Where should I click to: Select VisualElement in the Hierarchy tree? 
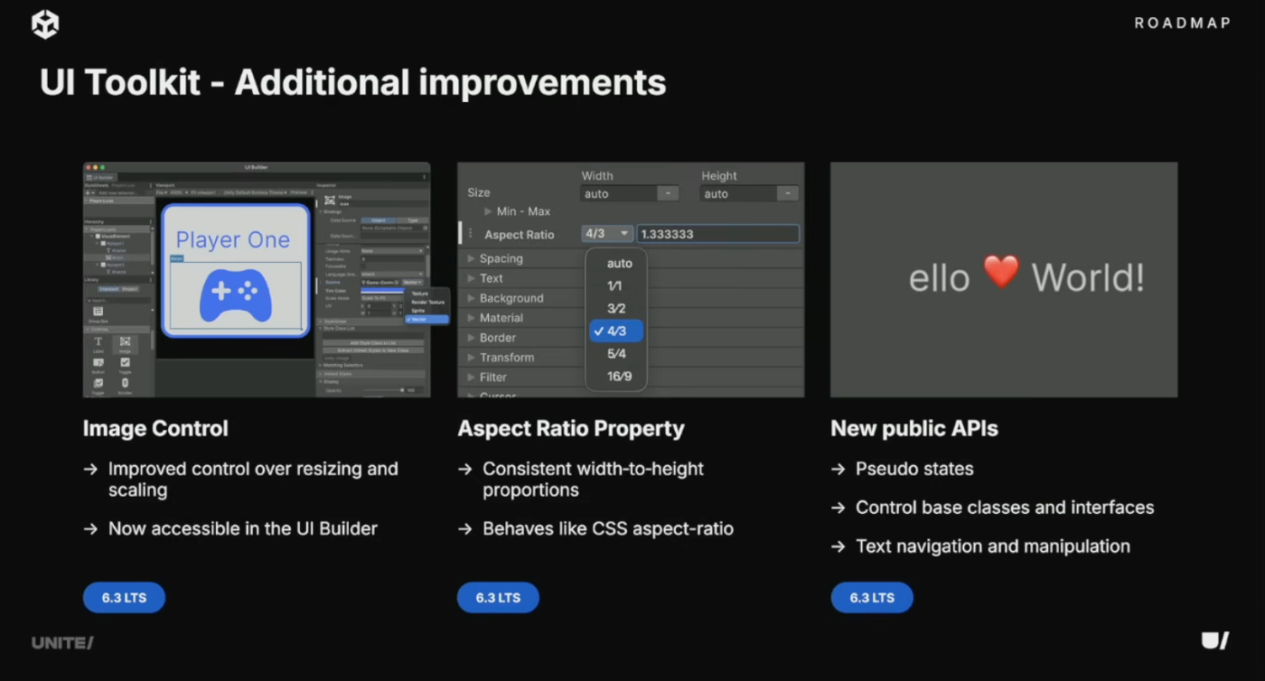tap(116, 237)
